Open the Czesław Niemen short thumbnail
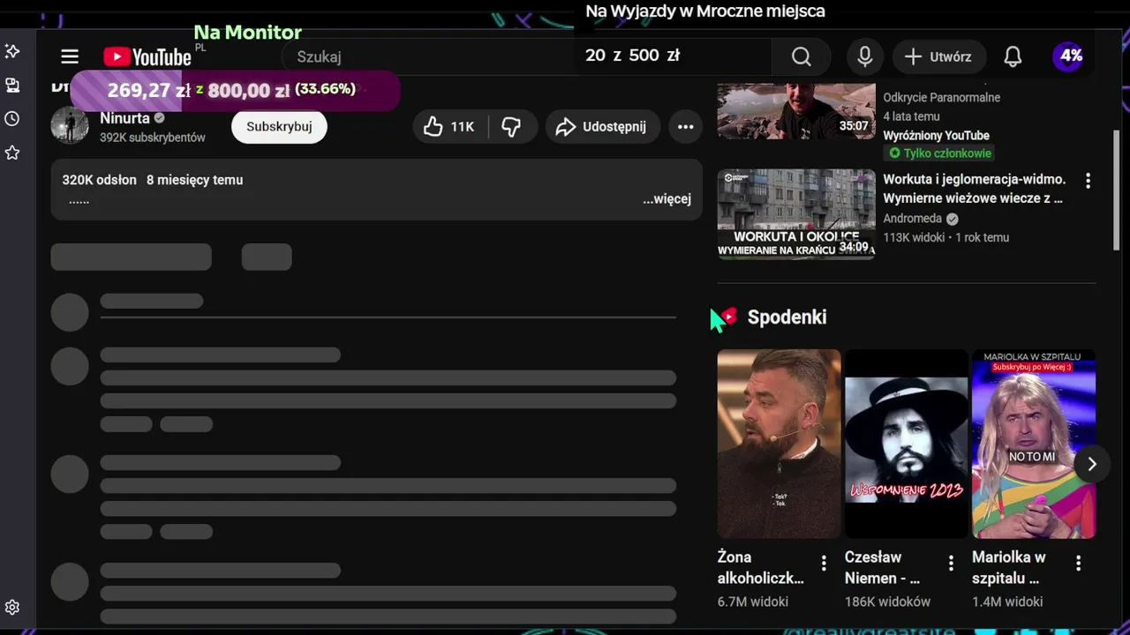This screenshot has width=1130, height=635. 907,444
